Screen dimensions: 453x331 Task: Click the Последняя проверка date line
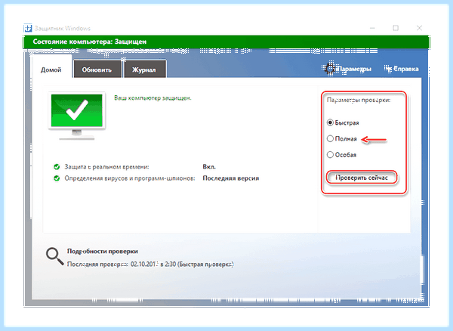pyautogui.click(x=150, y=264)
